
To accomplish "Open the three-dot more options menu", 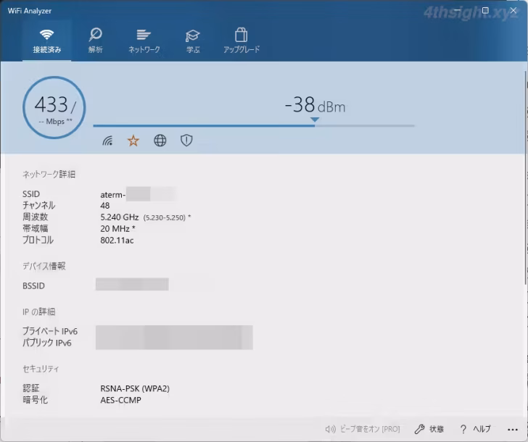I will [513, 429].
